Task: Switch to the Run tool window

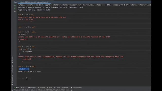Action: 16,88
